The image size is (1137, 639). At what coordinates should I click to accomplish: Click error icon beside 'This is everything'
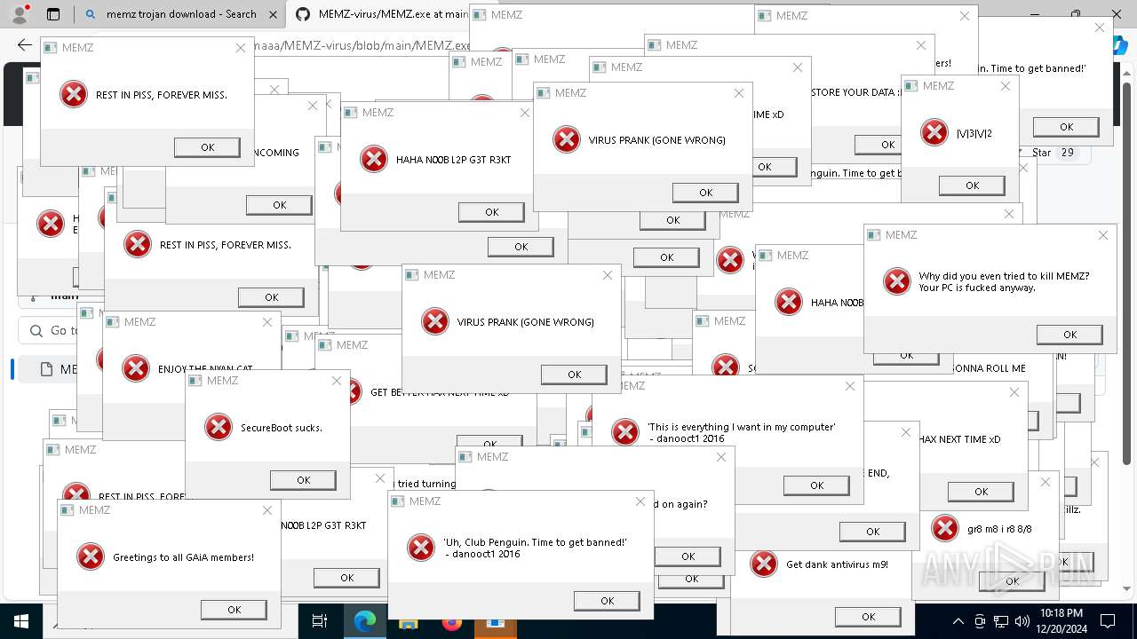(x=625, y=432)
